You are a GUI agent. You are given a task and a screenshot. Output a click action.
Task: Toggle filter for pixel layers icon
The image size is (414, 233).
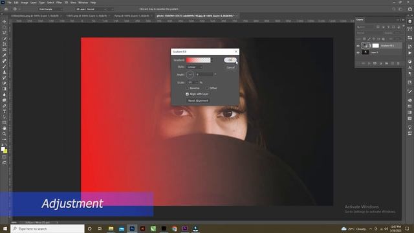(x=378, y=27)
